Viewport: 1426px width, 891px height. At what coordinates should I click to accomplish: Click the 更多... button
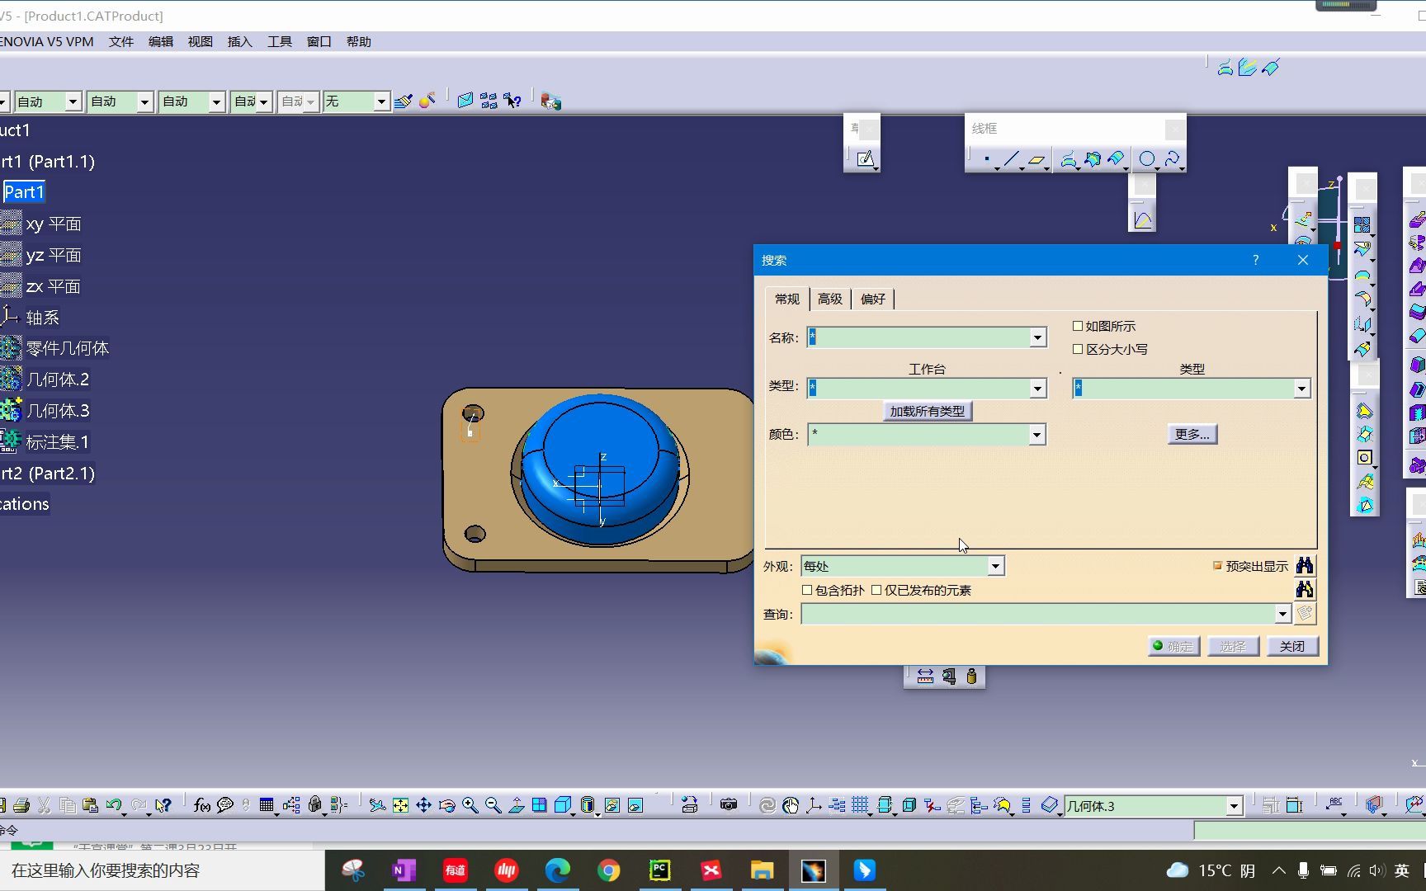1192,434
